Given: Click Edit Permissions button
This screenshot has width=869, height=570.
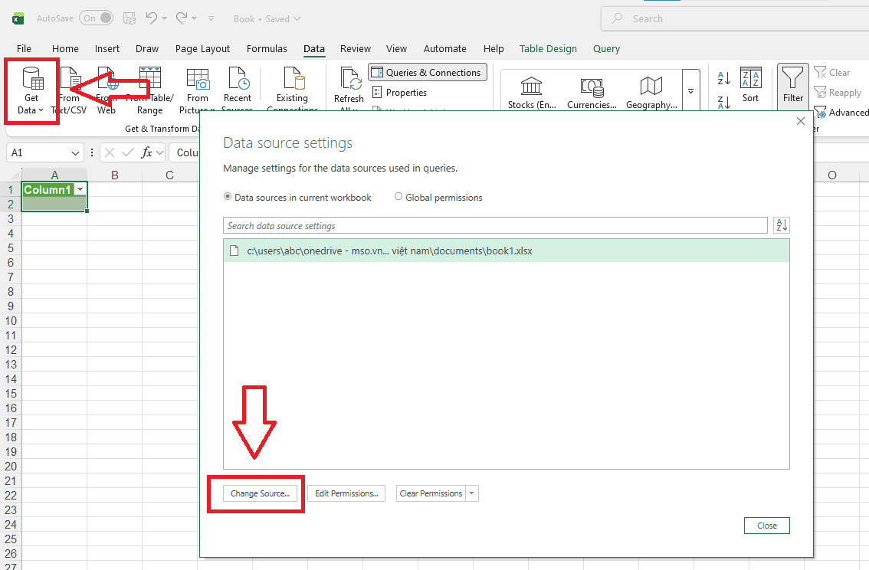Looking at the screenshot, I should pos(346,493).
